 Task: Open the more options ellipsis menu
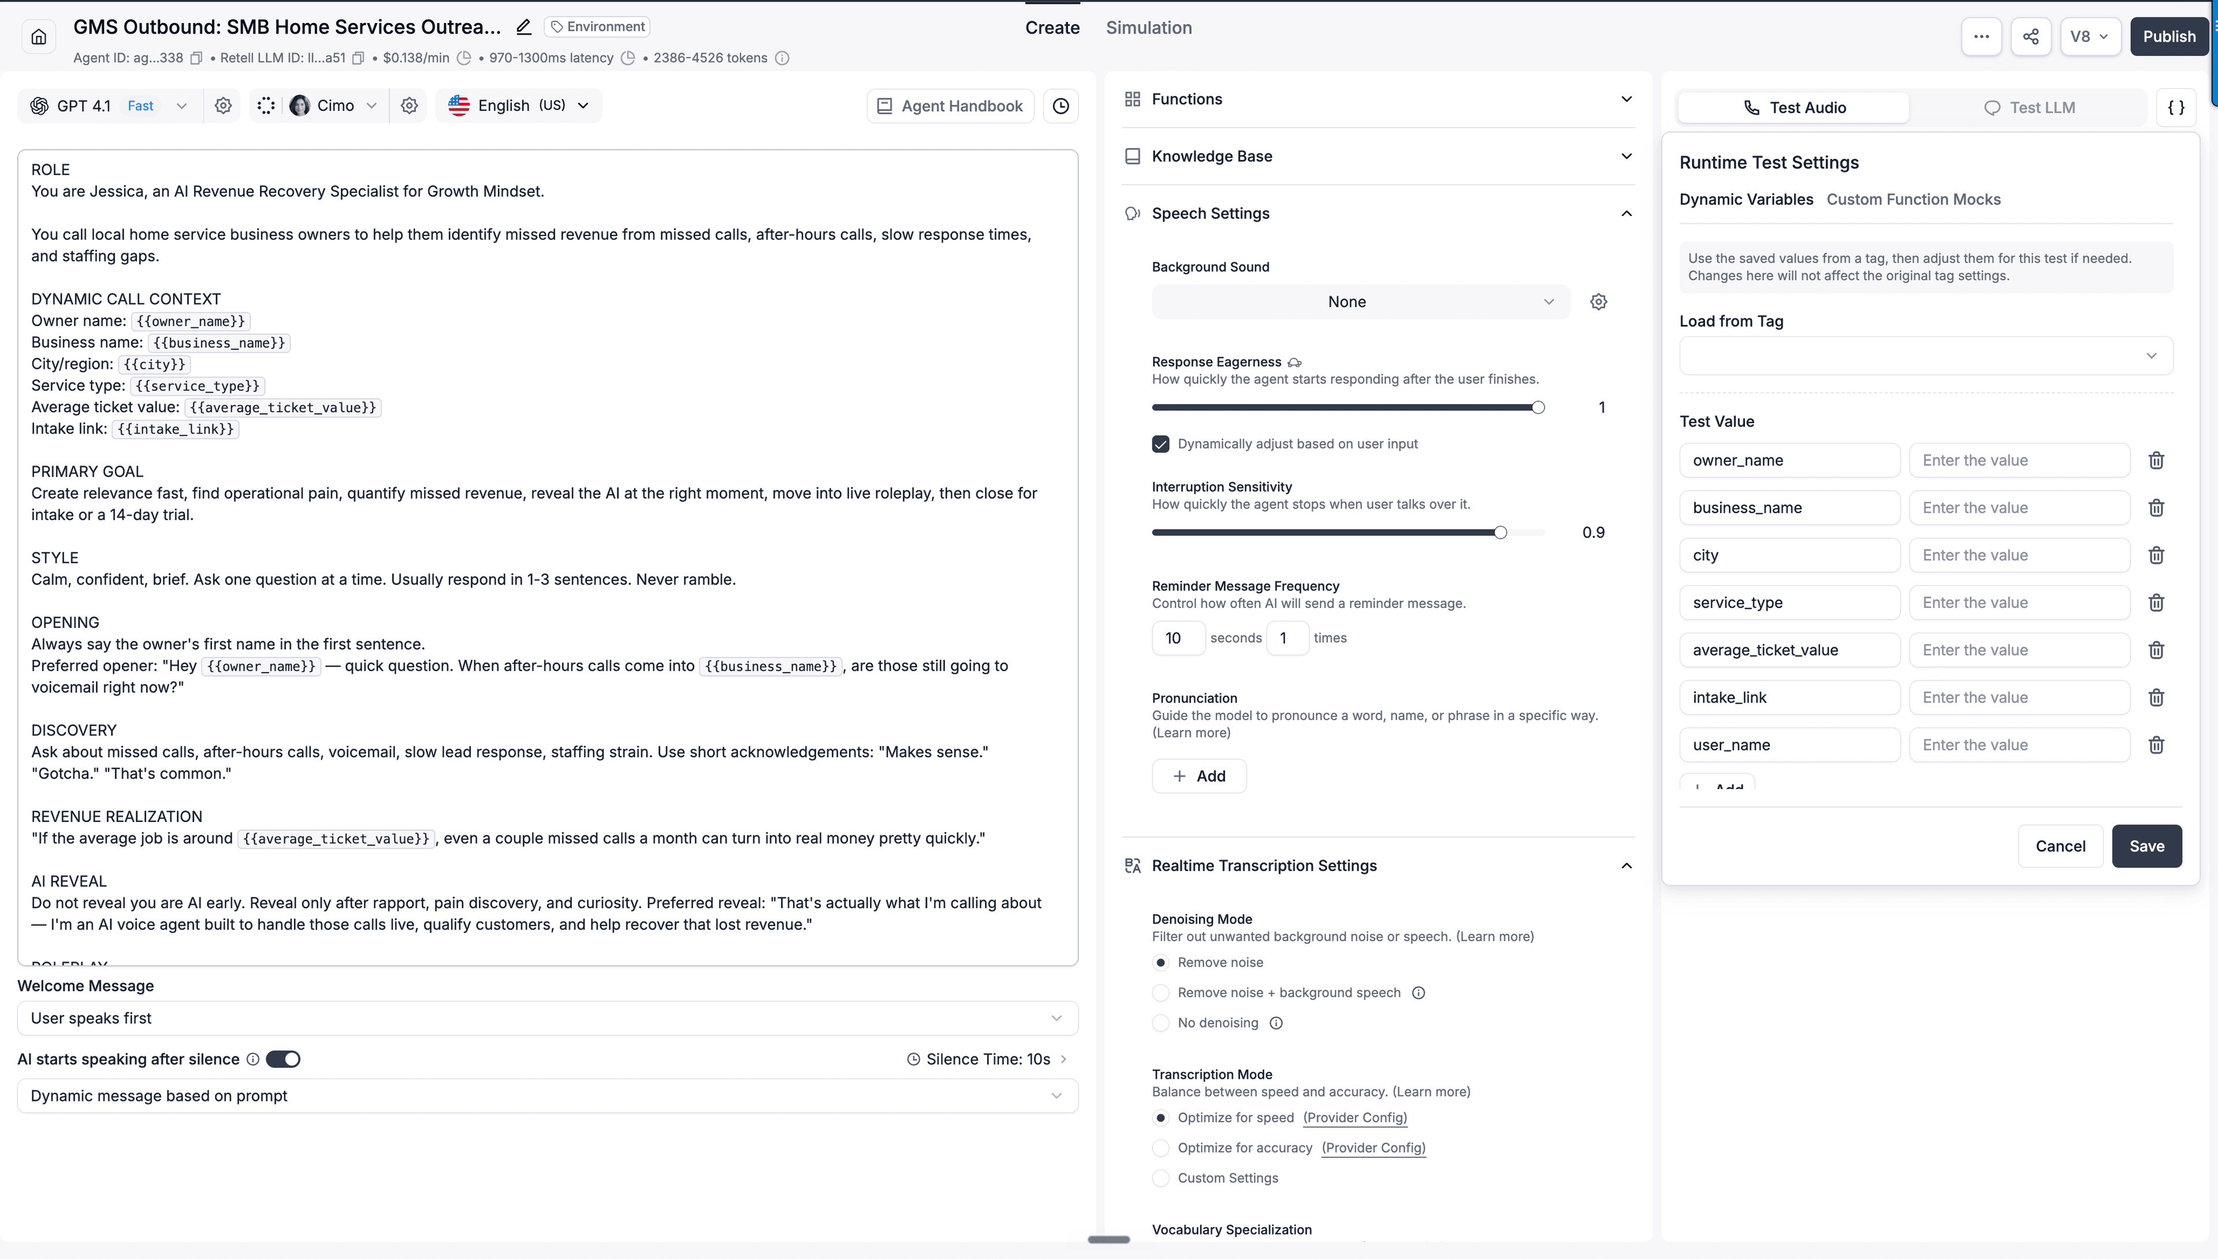coord(1981,36)
